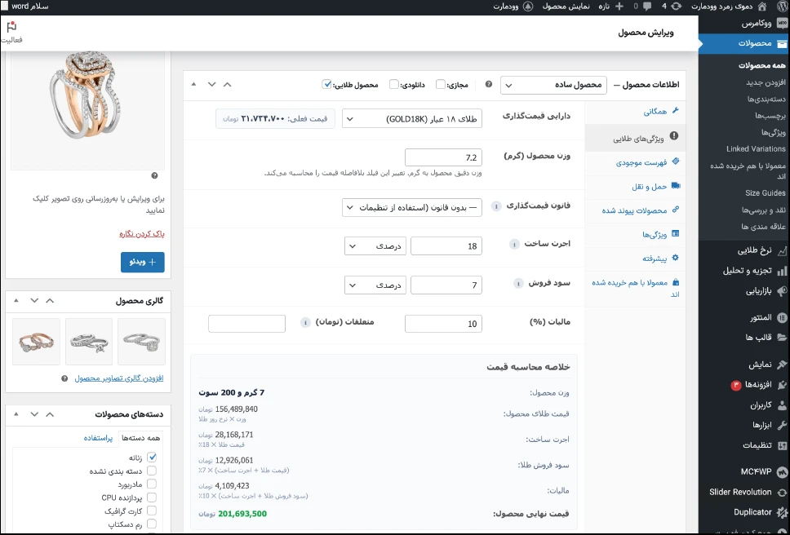Click the help icon next to gallery link
Viewport: 790px width, 535px height.
click(x=64, y=378)
